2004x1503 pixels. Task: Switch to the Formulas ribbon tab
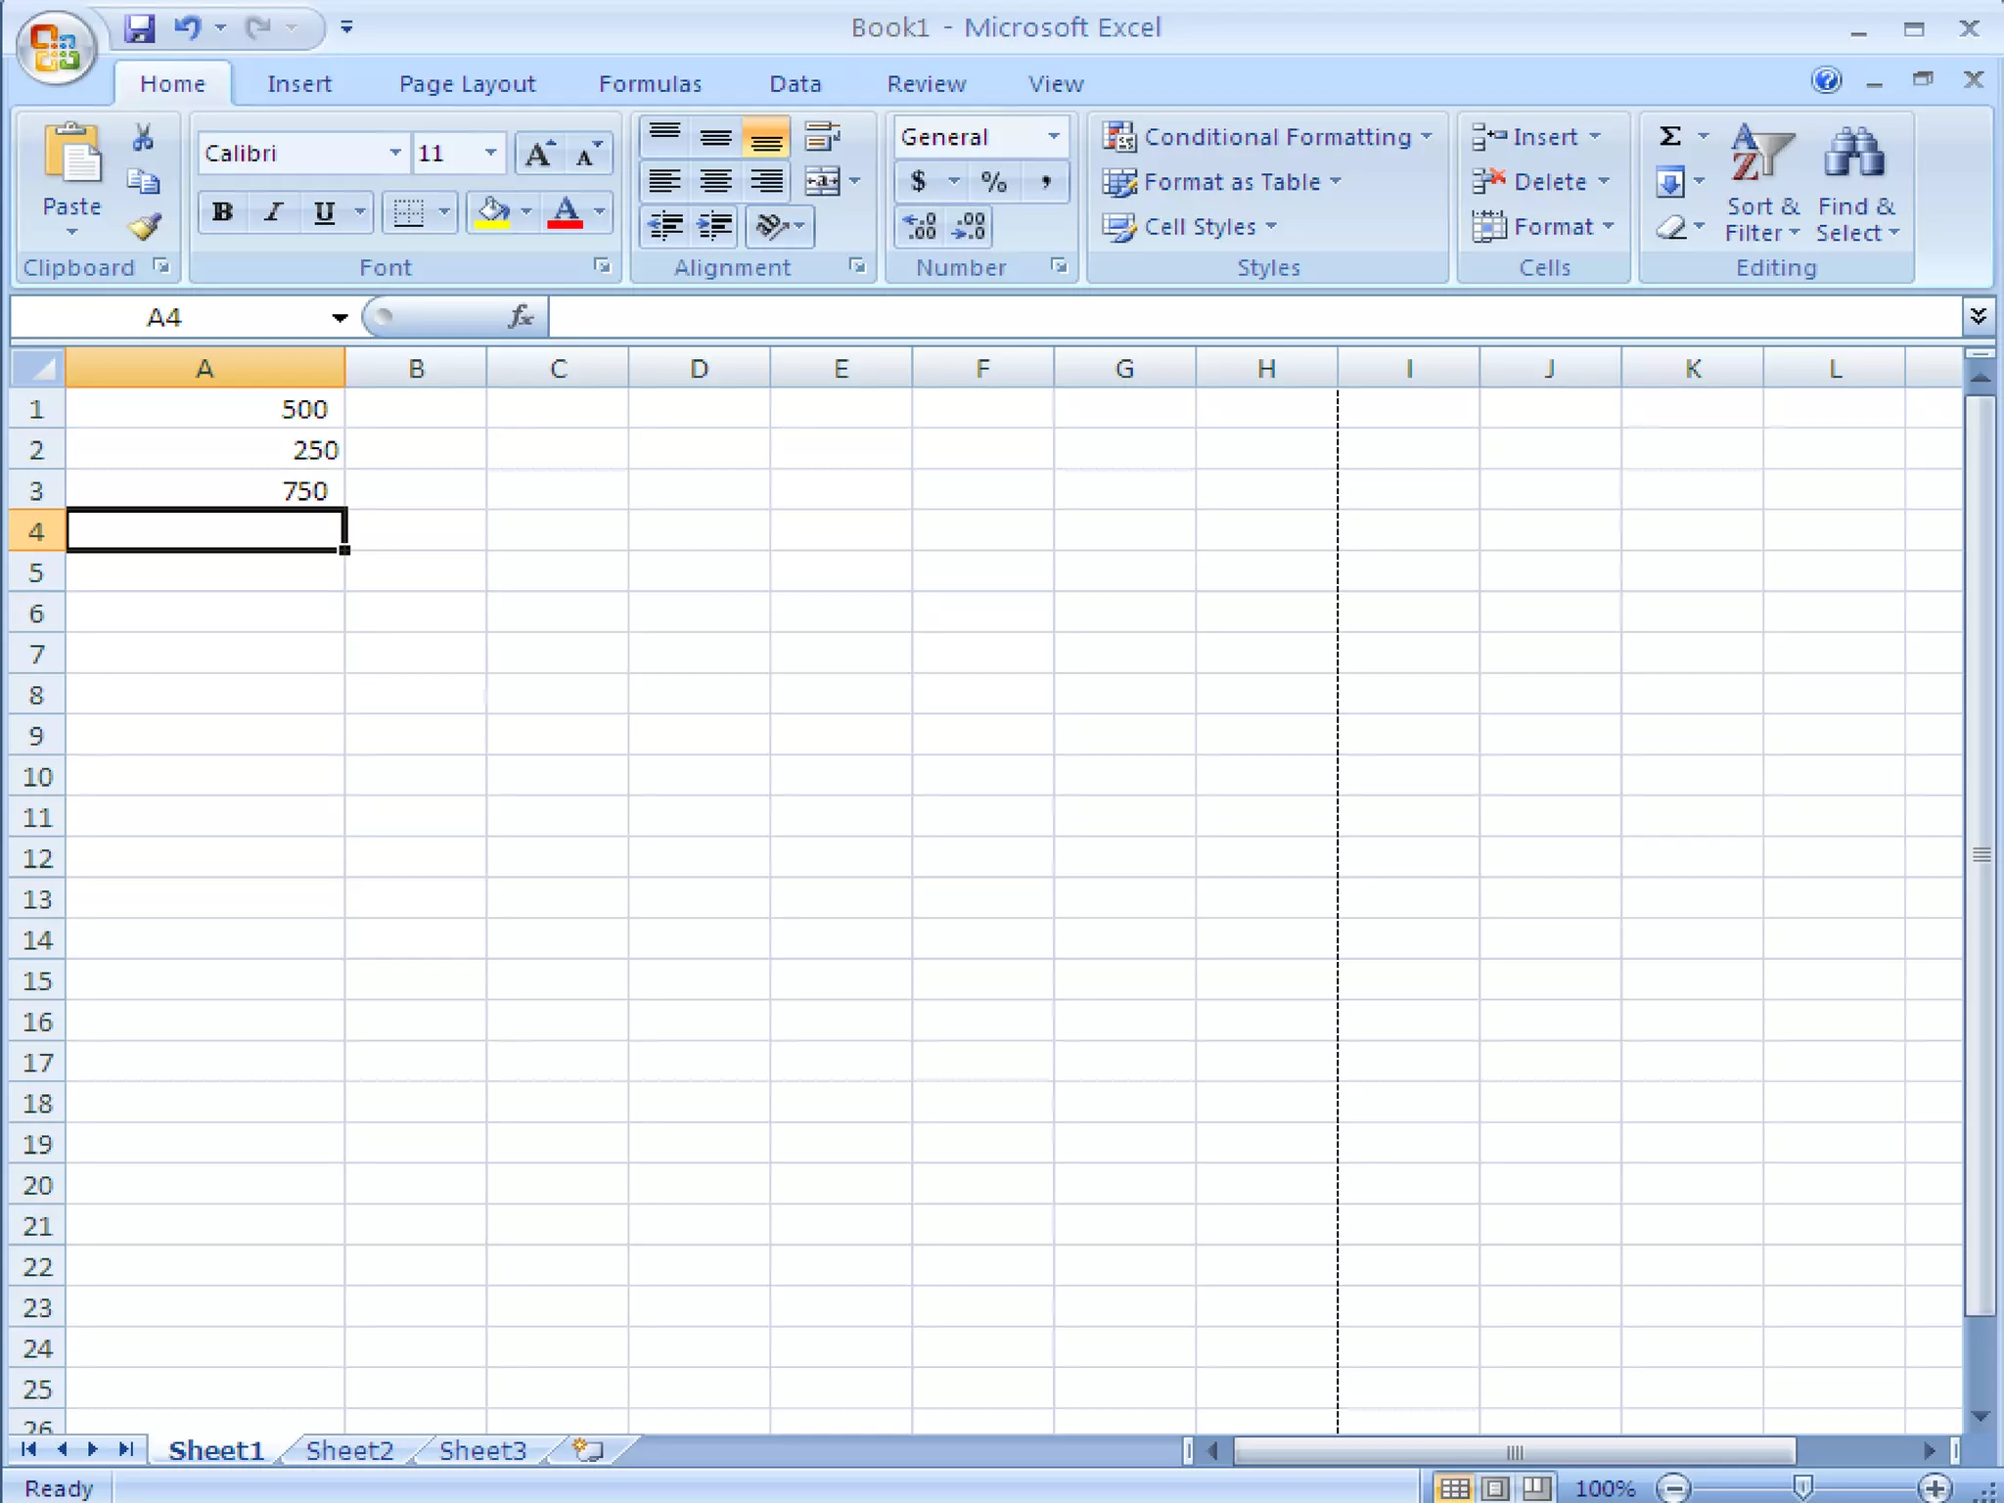650,84
